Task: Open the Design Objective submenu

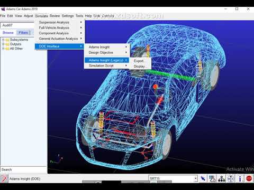Action: [x=107, y=53]
